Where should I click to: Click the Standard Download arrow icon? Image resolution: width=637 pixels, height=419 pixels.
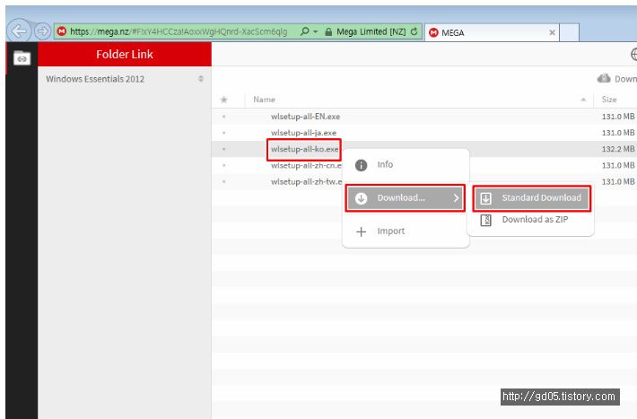486,198
